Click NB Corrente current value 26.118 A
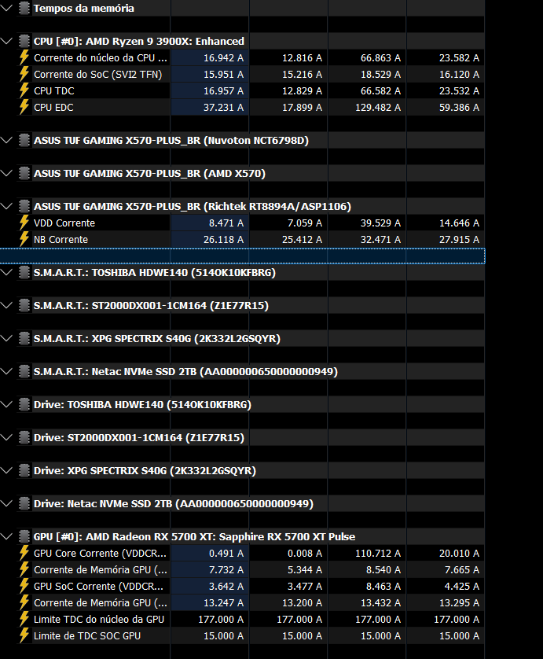 [223, 240]
